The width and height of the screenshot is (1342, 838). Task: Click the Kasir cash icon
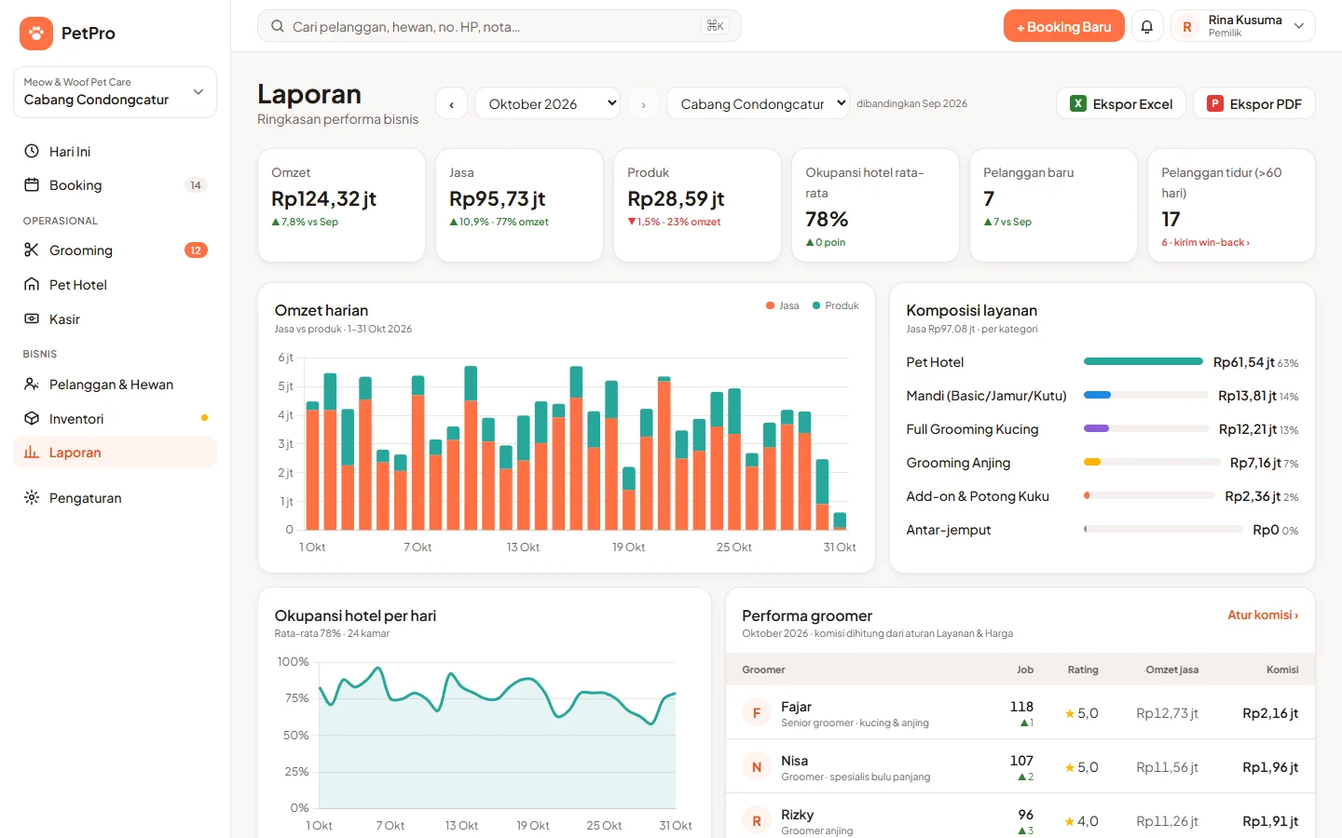click(x=32, y=318)
